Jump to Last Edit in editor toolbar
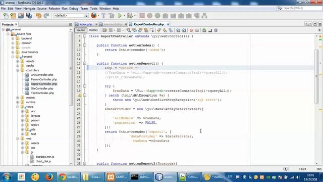The height and width of the screenshot is (182, 323). click(104, 30)
